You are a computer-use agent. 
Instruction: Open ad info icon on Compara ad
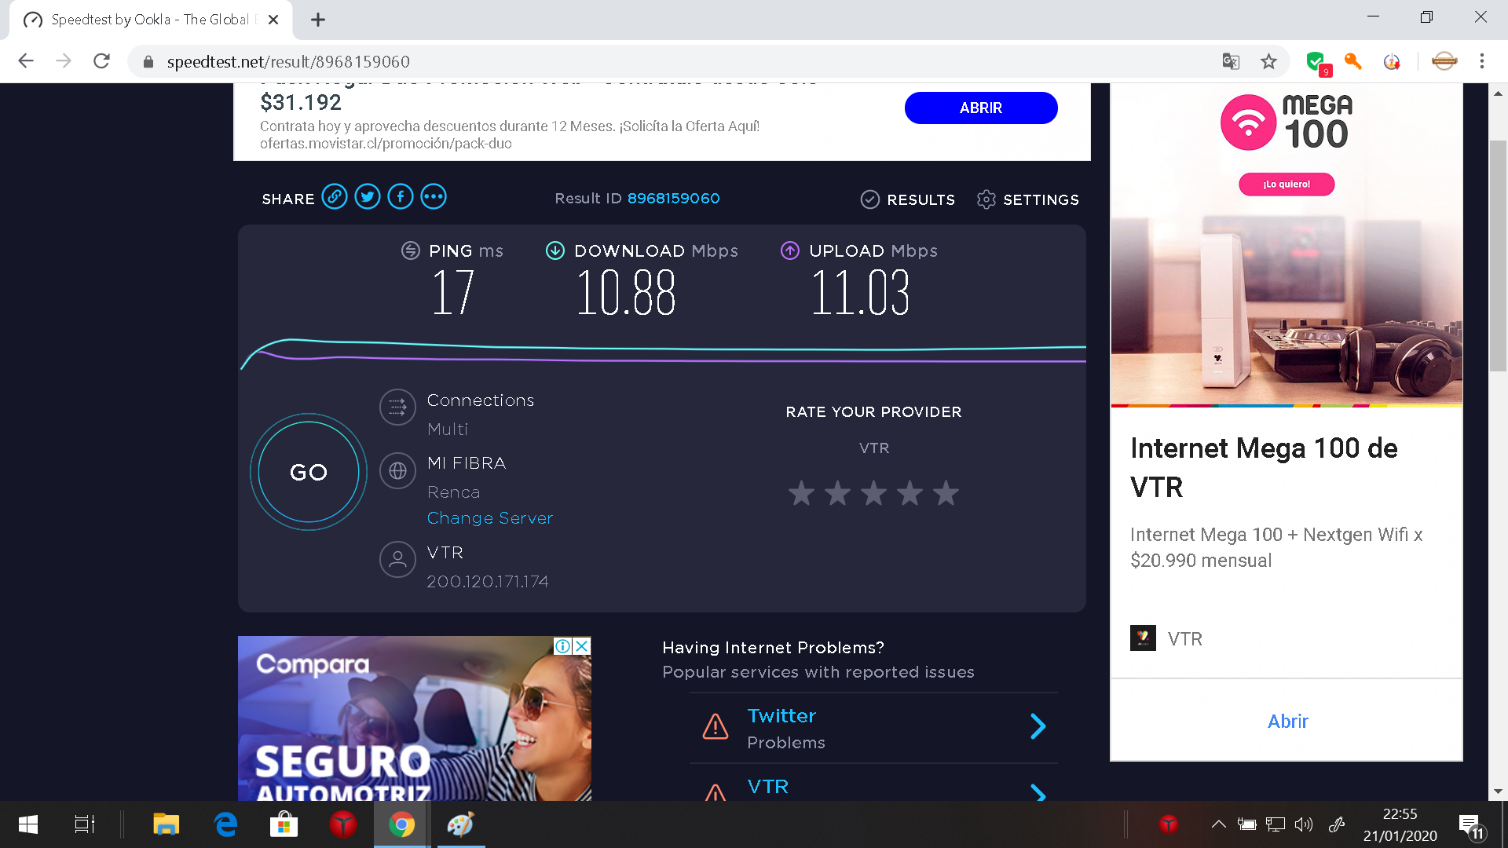tap(563, 646)
